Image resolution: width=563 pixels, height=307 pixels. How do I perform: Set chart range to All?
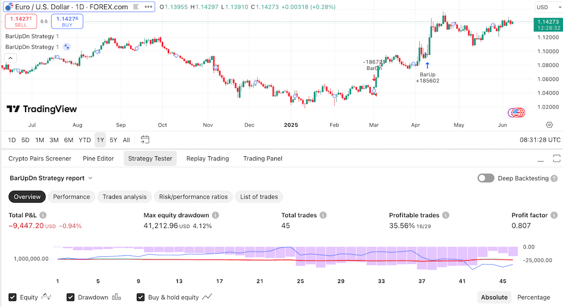(126, 140)
